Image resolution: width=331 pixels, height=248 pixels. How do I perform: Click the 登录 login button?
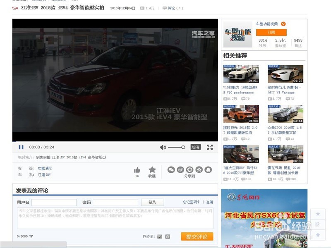152,203
